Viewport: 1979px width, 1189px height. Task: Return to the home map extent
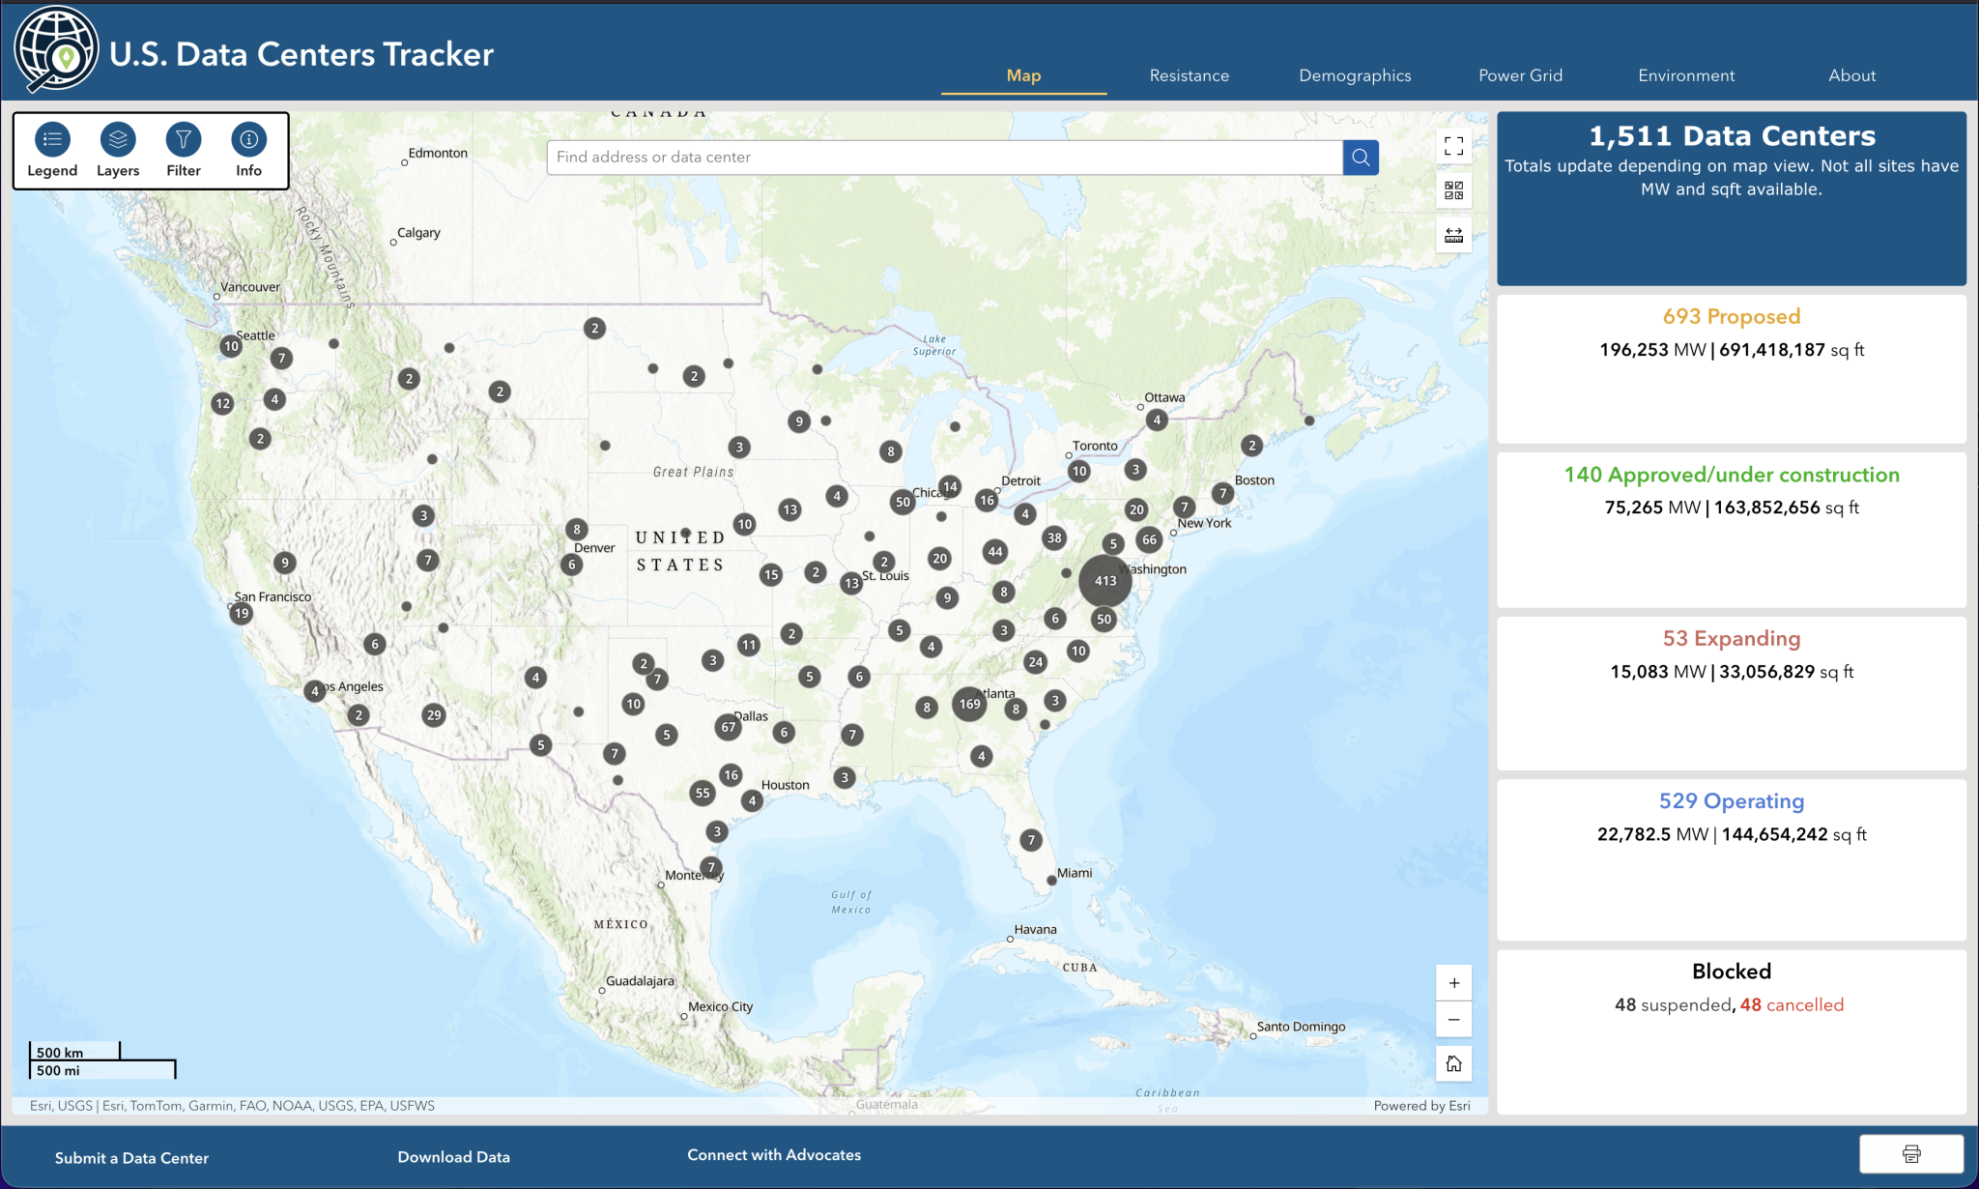point(1453,1064)
